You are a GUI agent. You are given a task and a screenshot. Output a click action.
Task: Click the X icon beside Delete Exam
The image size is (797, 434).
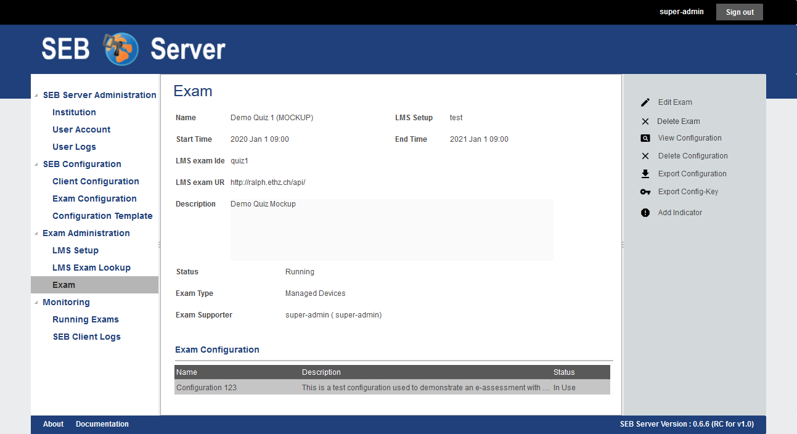[645, 121]
